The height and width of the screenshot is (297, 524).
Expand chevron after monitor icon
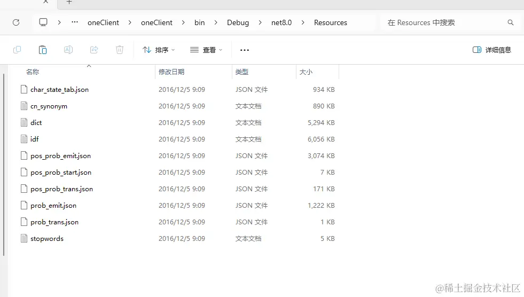coord(59,22)
